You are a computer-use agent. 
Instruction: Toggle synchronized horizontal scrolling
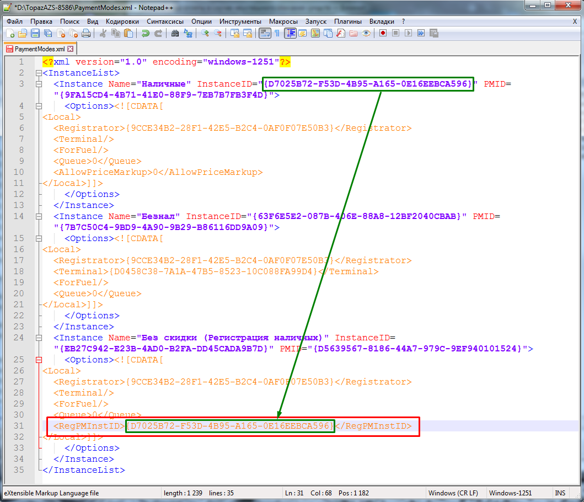pos(248,34)
